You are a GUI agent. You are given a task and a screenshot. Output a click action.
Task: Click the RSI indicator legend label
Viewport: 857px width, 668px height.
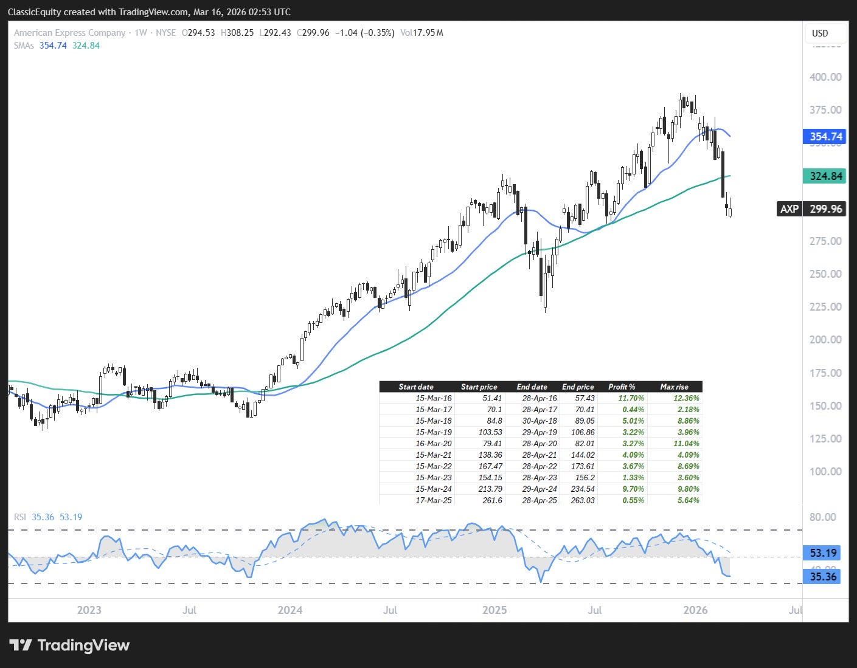coord(20,517)
